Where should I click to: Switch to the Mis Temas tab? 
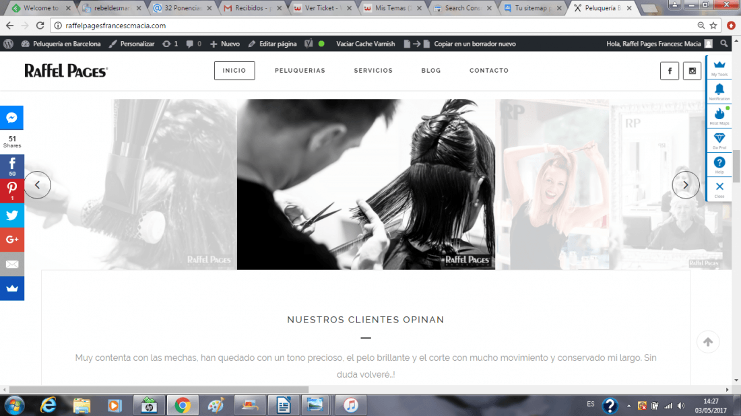coord(392,8)
